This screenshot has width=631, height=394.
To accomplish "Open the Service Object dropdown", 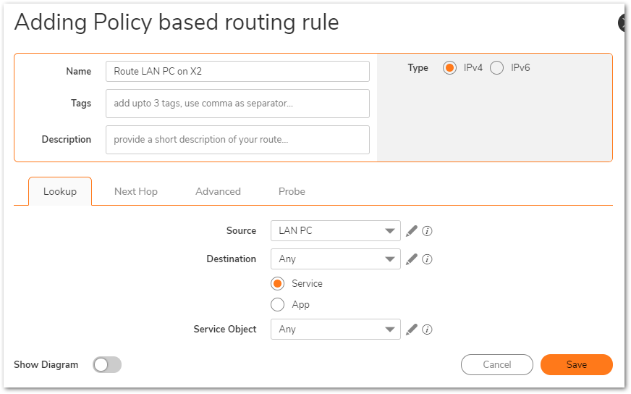I will coord(336,329).
